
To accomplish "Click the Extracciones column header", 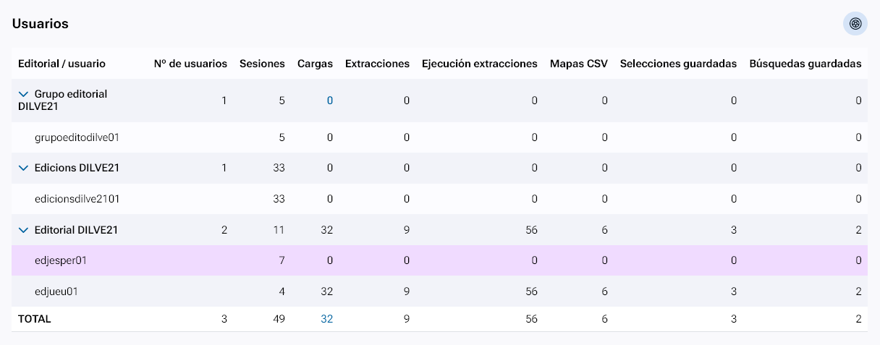I will pos(377,64).
